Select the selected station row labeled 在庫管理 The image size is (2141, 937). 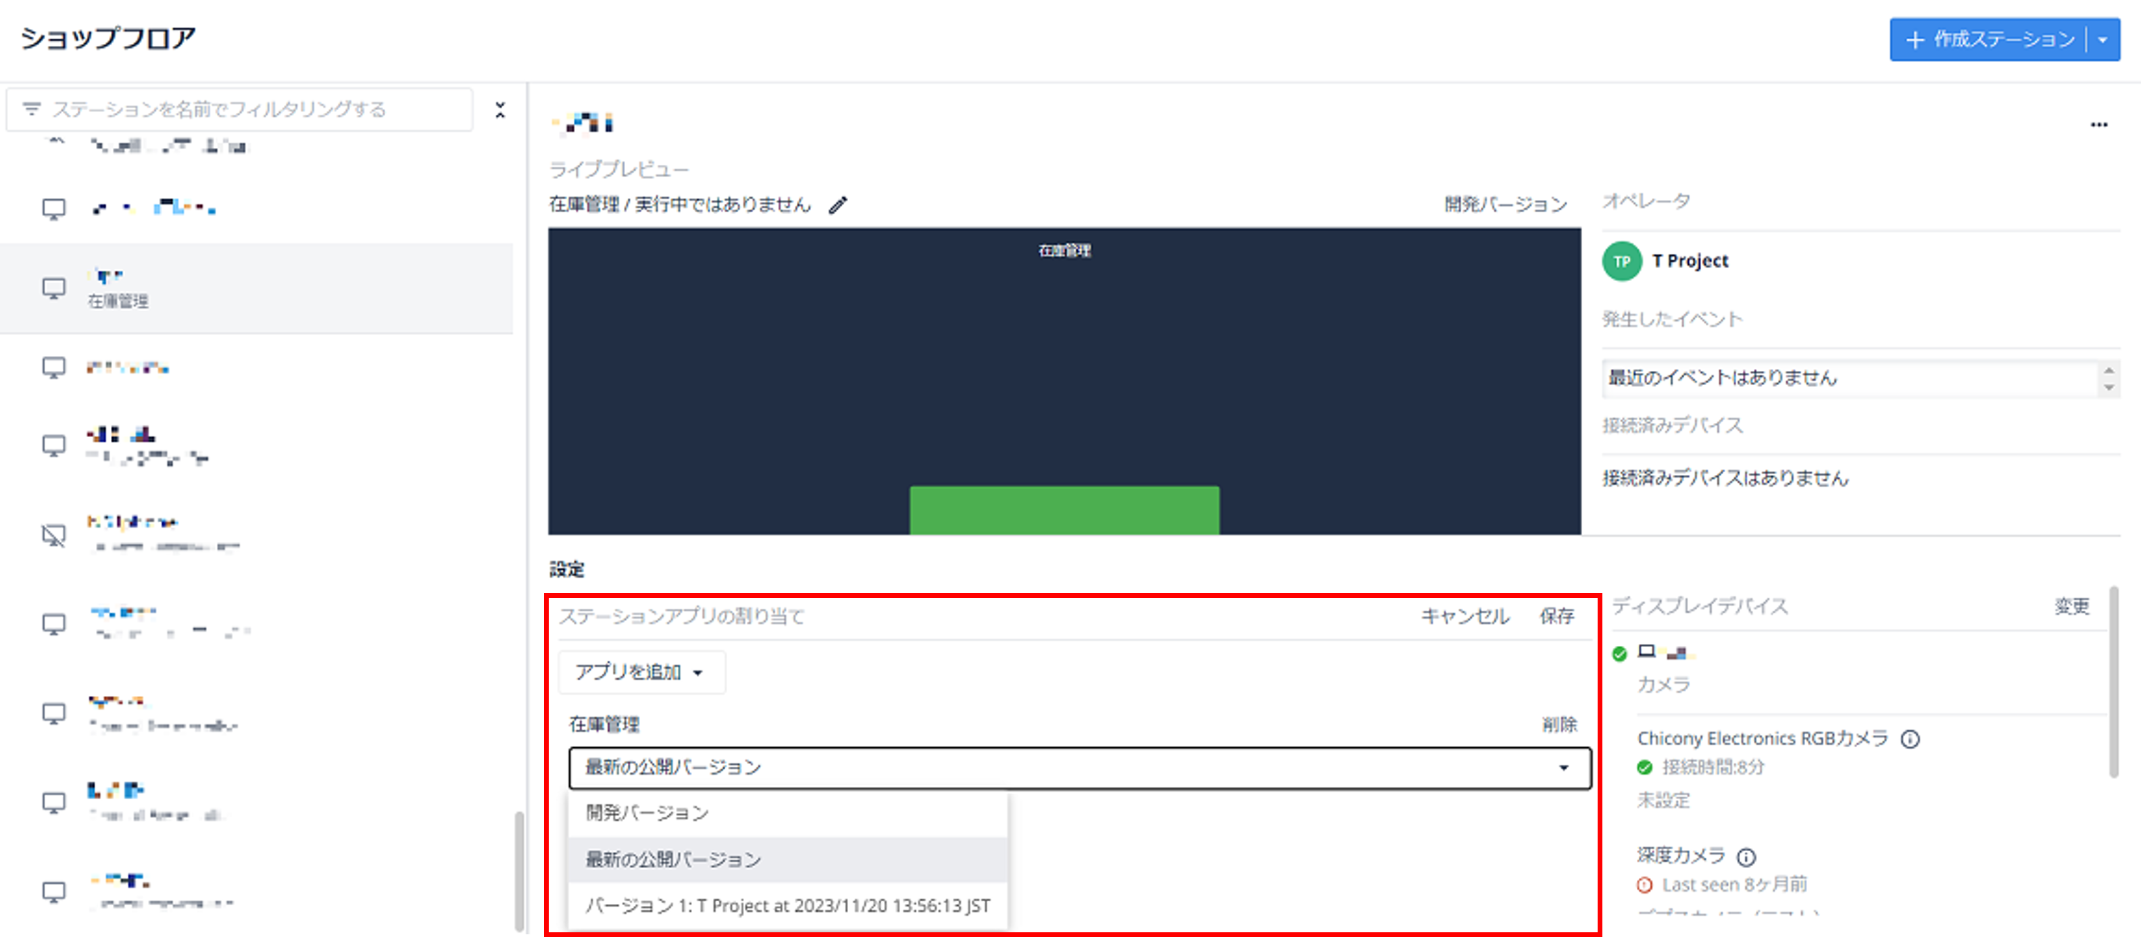(x=256, y=288)
